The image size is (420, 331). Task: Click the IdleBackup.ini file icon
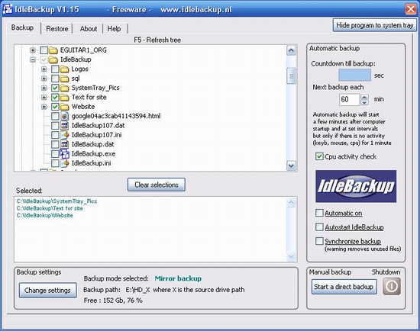[x=65, y=163]
